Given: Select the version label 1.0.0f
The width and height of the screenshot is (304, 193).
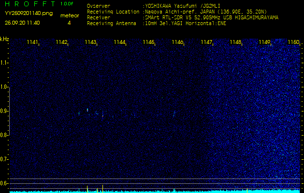Looking at the screenshot, I should click(67, 4).
